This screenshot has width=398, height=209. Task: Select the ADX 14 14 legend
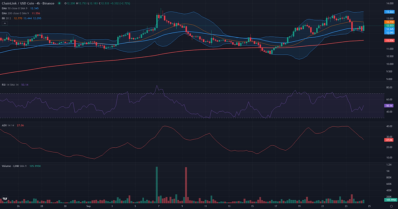[13, 125]
